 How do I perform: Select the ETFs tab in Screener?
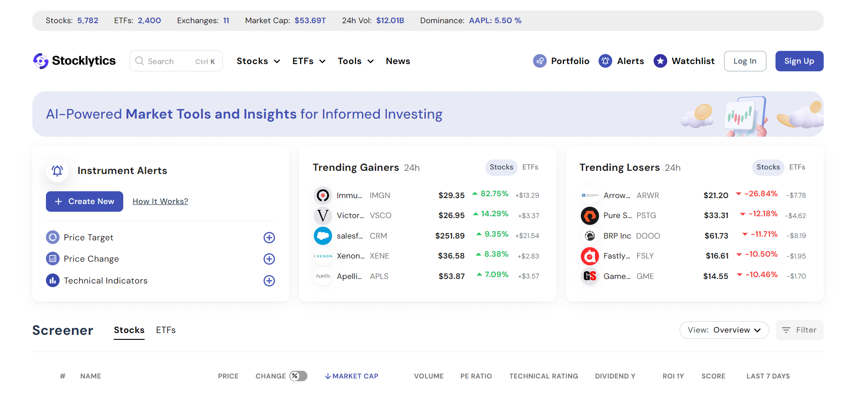[x=166, y=330]
